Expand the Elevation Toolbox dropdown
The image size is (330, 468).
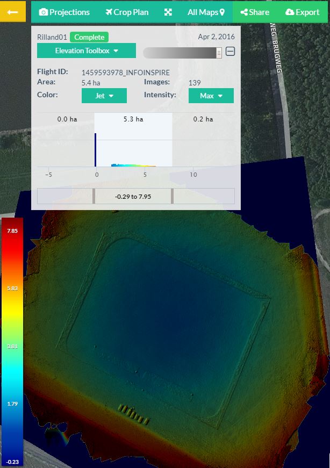click(x=86, y=51)
